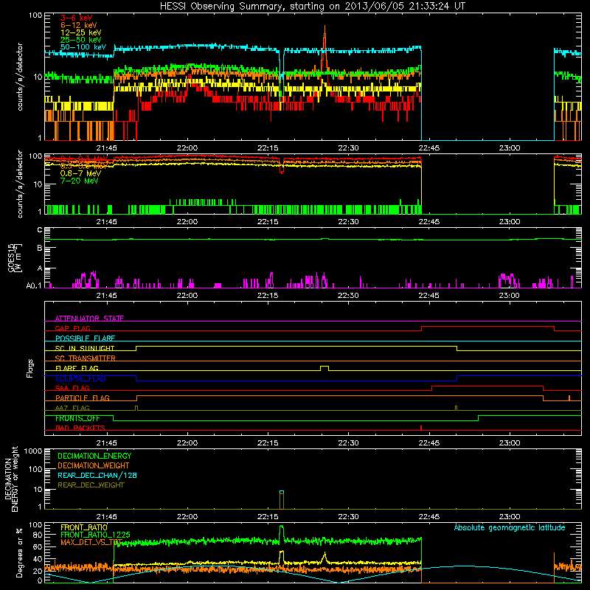This screenshot has width=590, height=590.
Task: Click the ECLIPSE_FLAG label
Action: (x=80, y=378)
